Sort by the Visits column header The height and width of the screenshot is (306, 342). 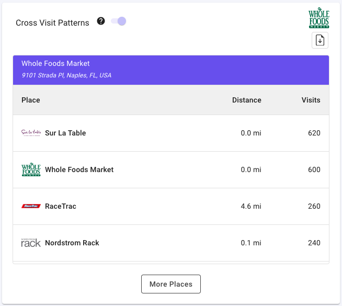pyautogui.click(x=311, y=100)
